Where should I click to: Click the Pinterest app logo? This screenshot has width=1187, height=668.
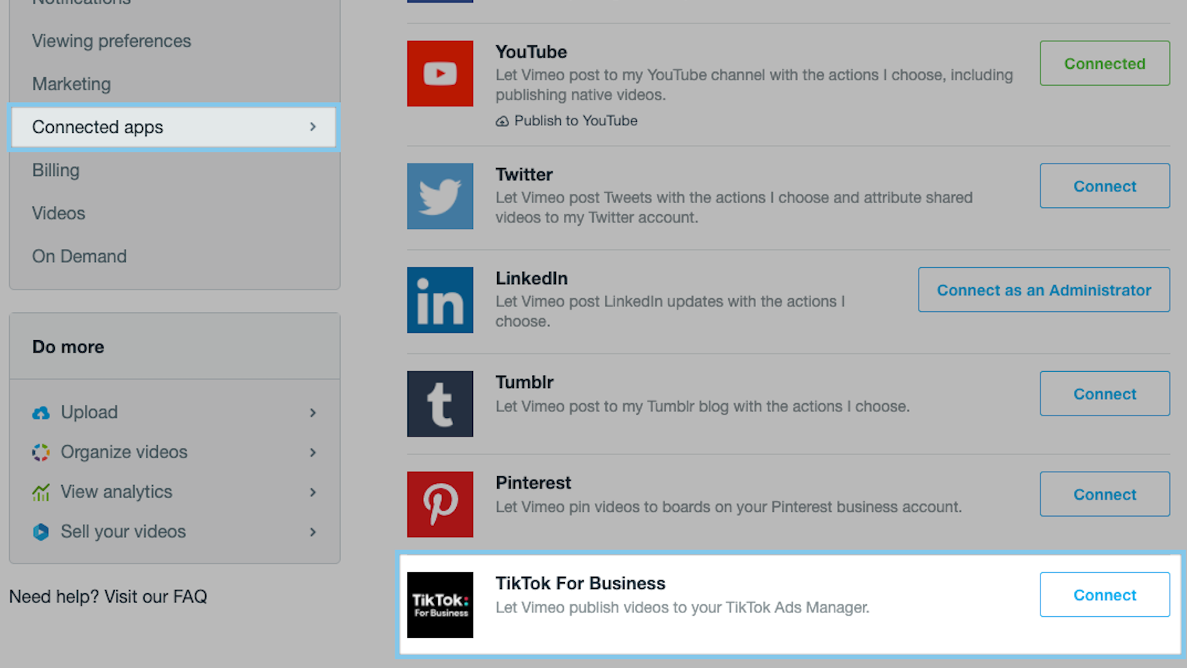pos(440,504)
